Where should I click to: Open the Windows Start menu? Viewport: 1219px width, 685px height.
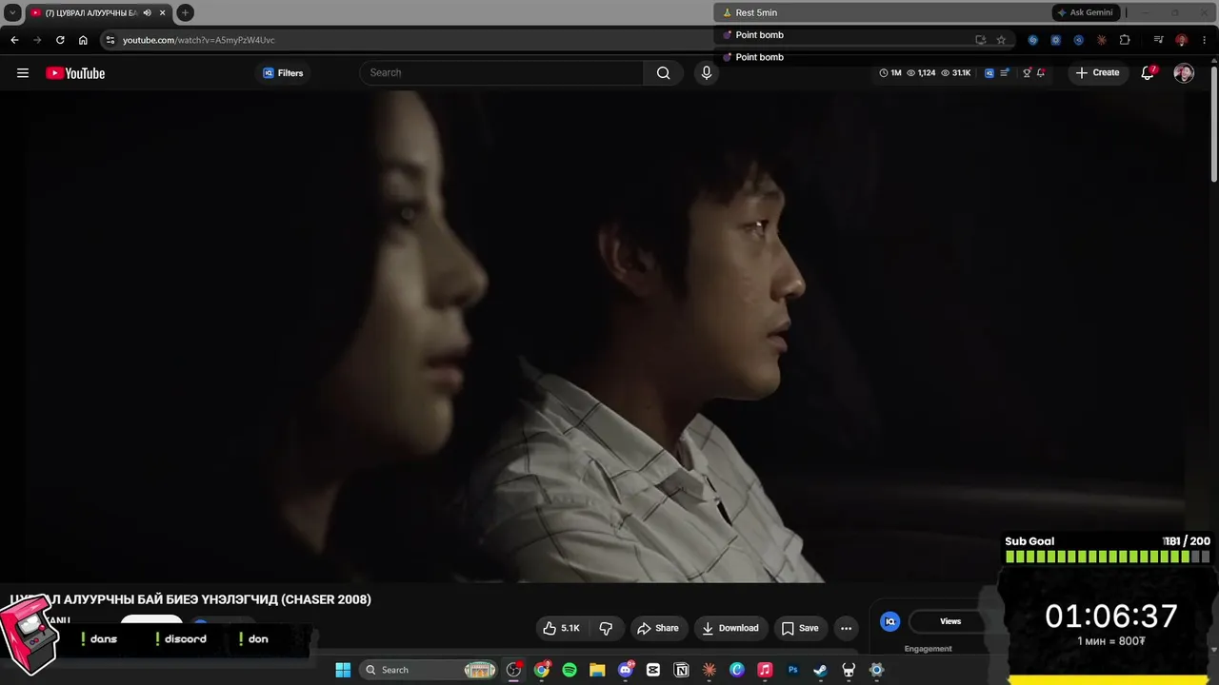pos(343,670)
